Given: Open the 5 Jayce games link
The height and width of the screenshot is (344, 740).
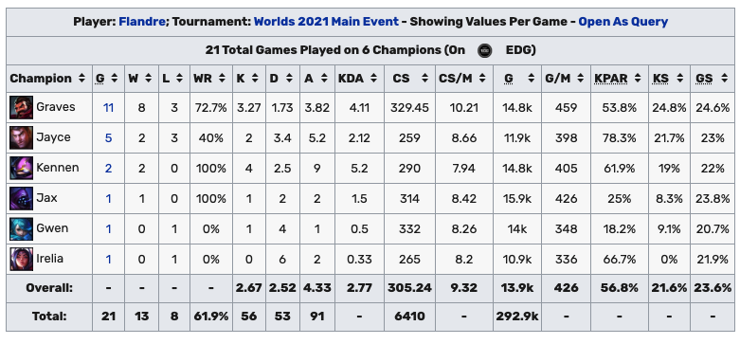Looking at the screenshot, I should [x=108, y=137].
